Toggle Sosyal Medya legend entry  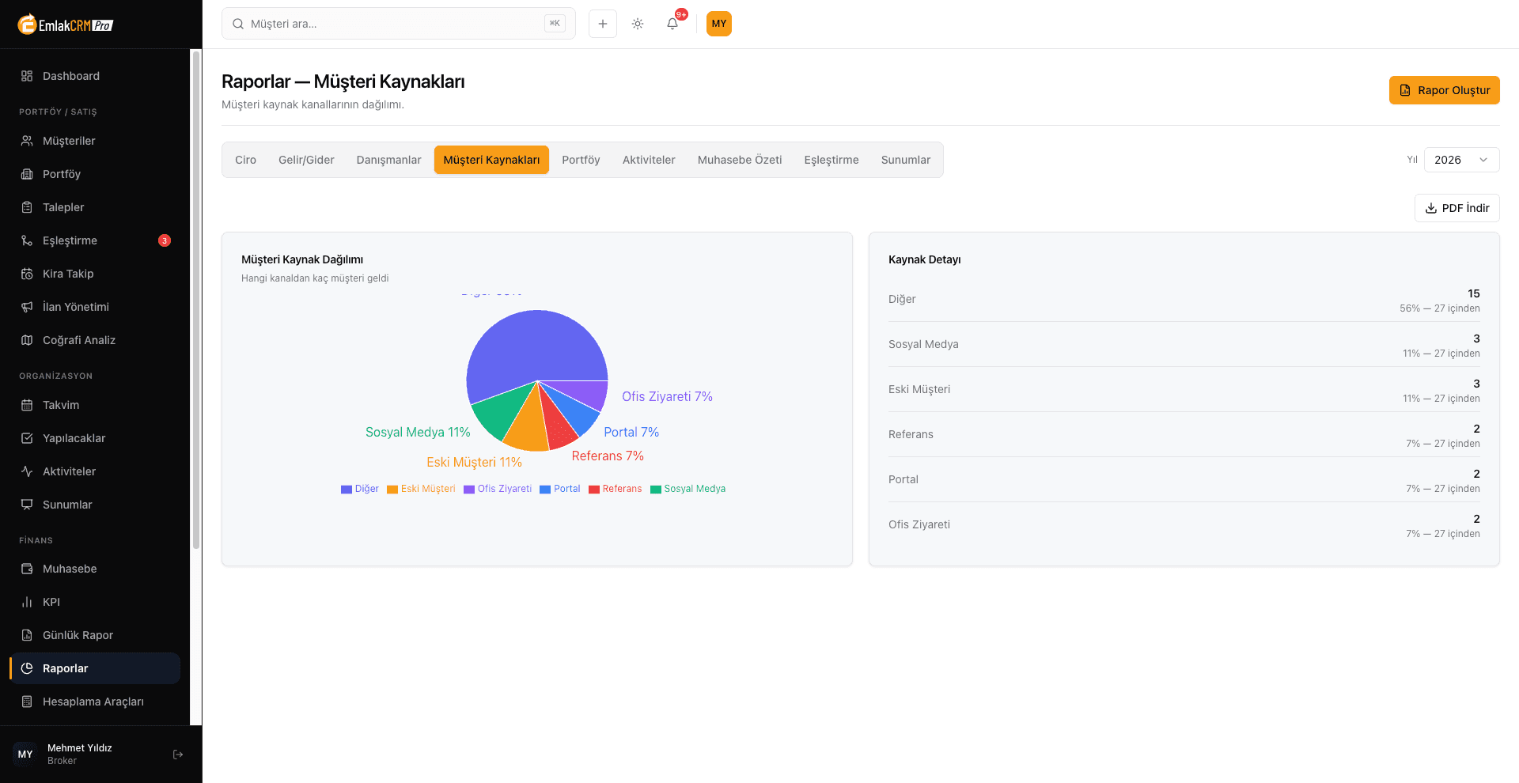pyautogui.click(x=688, y=489)
